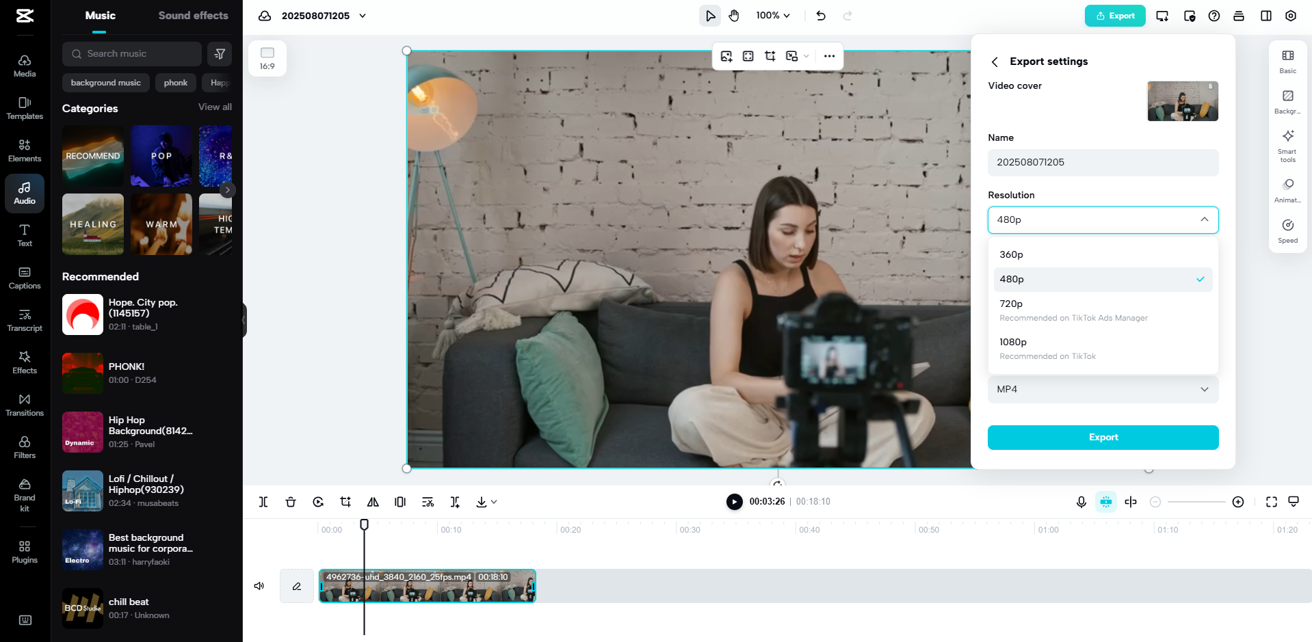Screen dimensions: 1312x642
Task: Open View all music categories
Action: point(215,107)
